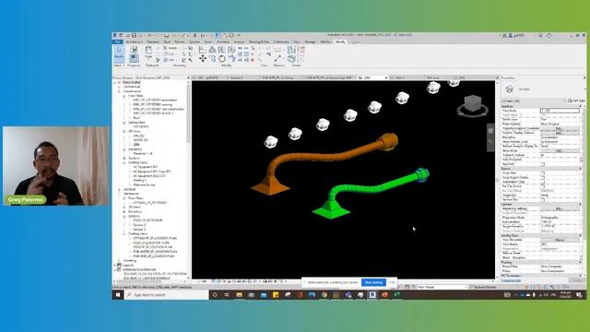Open the steering wheel on navigation bar

click(x=490, y=131)
